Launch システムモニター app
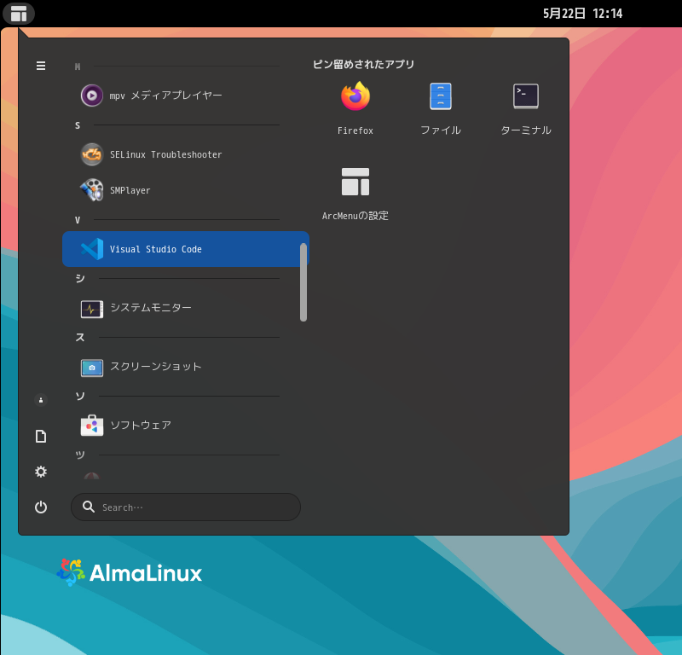Viewport: 682px width, 655px height. 186,308
